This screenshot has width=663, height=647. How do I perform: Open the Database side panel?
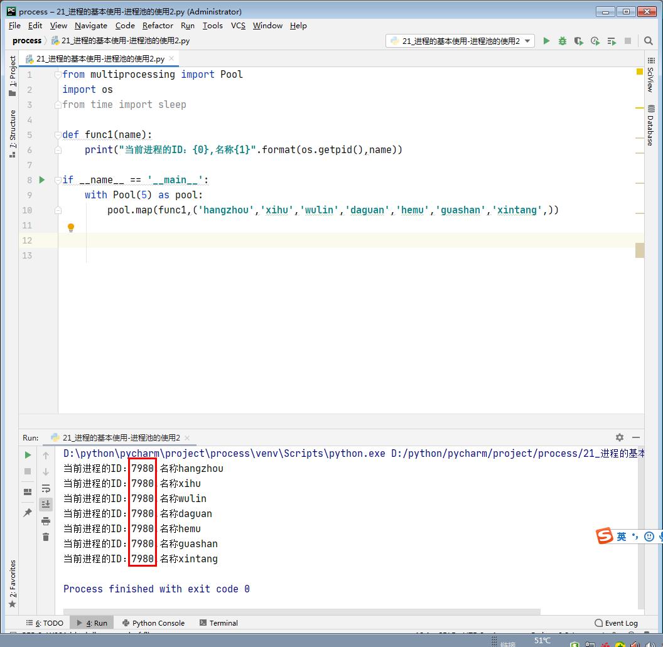click(650, 126)
